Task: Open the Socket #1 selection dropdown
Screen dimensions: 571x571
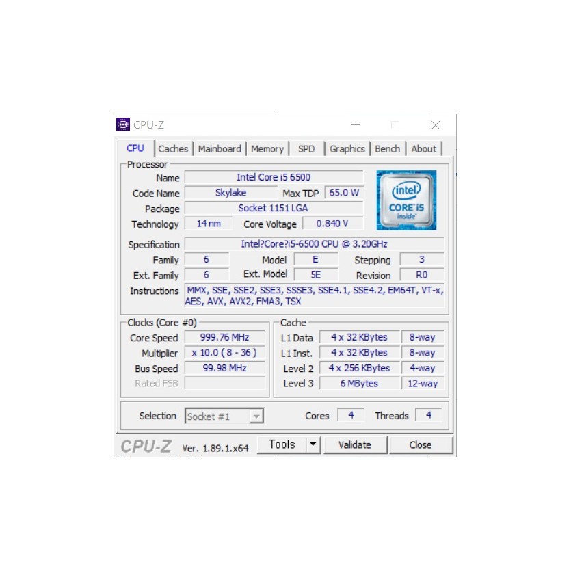Action: 224,416
